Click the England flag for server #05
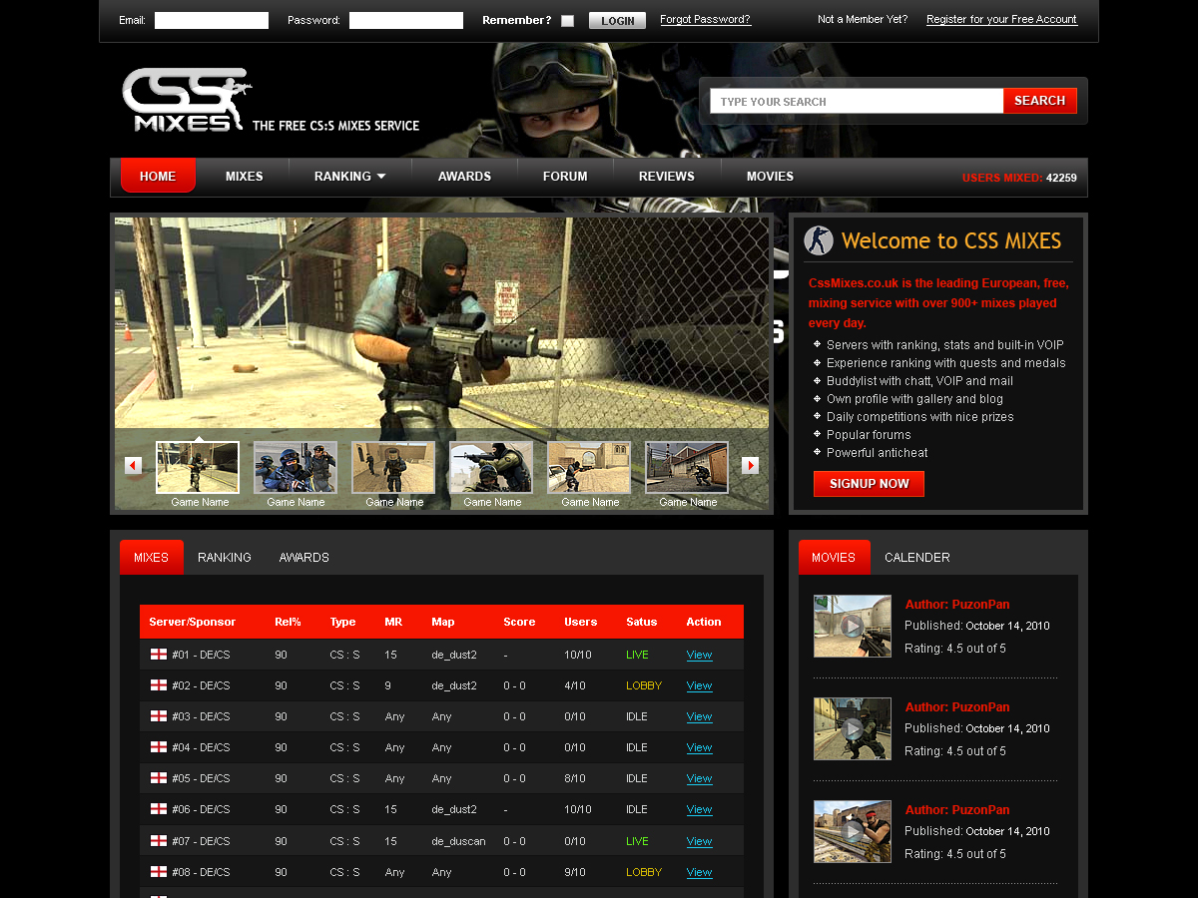Image resolution: width=1198 pixels, height=898 pixels. (158, 778)
